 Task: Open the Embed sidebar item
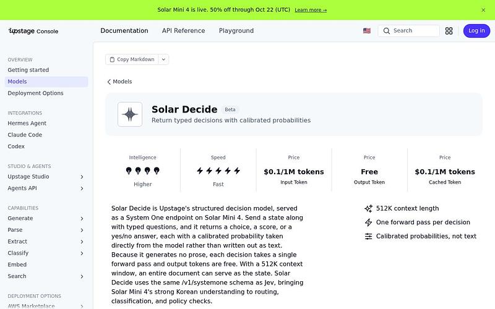46,265
